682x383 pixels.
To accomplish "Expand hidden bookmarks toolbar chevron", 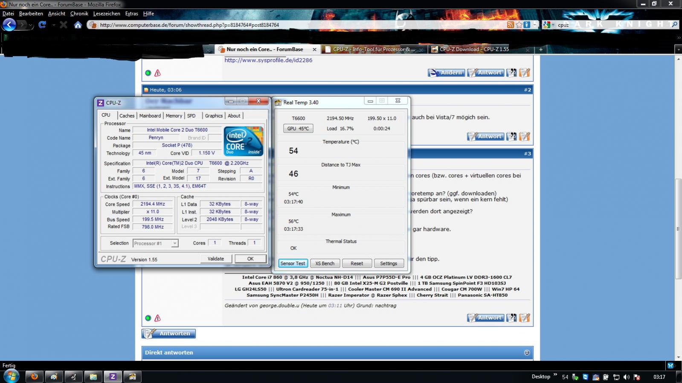I will [x=679, y=37].
